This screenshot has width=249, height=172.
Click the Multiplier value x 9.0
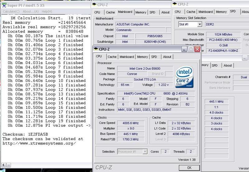(131, 128)
